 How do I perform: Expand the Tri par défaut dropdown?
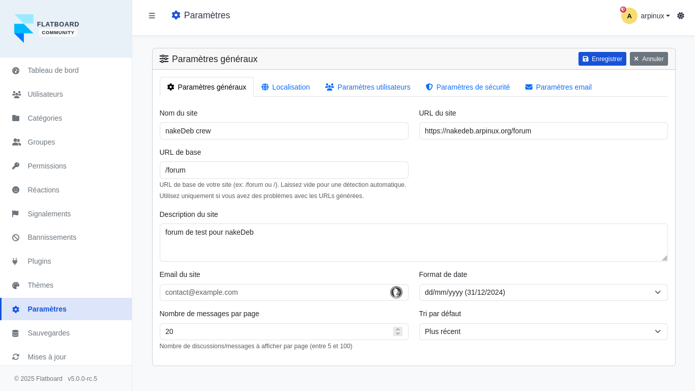point(543,331)
